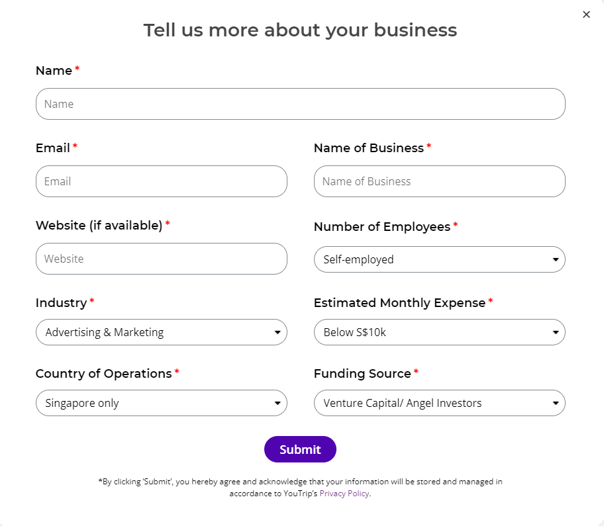This screenshot has width=604, height=526.
Task: Open the Funding Source dropdown
Action: pyautogui.click(x=439, y=403)
